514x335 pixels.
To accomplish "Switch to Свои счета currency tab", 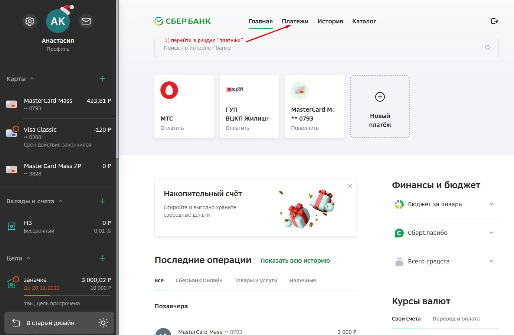I will (406, 319).
